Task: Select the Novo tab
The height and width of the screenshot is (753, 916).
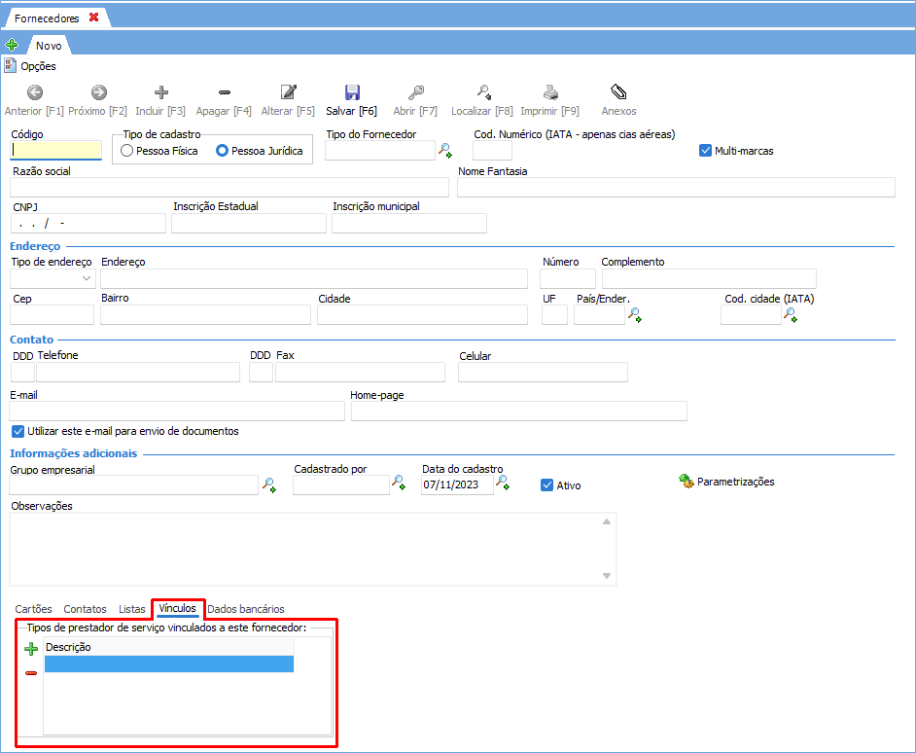Action: point(49,46)
